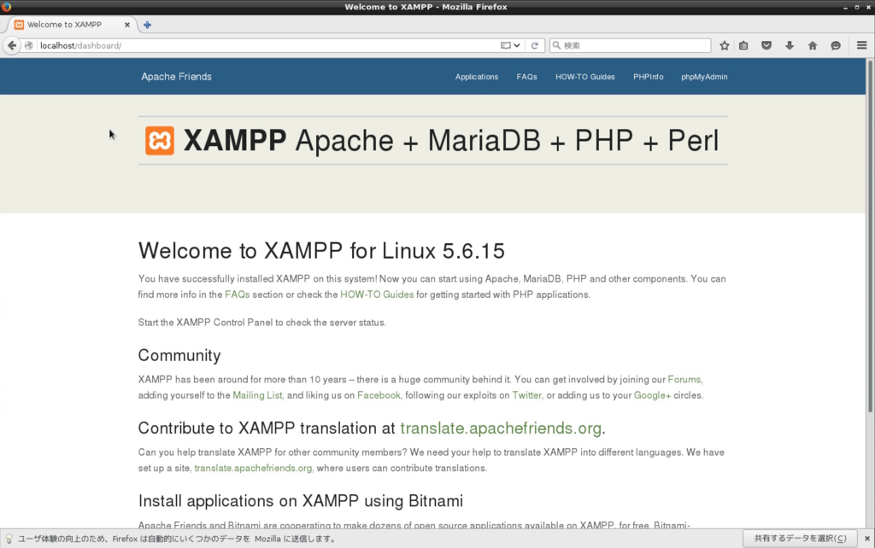Save page to Pocket
The image size is (875, 548).
tap(766, 46)
